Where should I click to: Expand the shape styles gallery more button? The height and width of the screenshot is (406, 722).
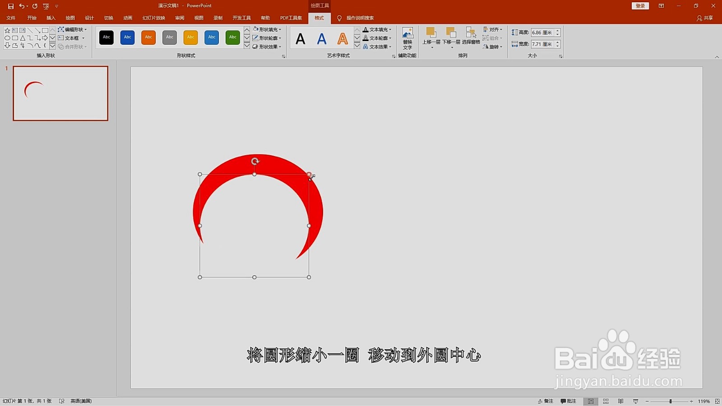point(247,46)
